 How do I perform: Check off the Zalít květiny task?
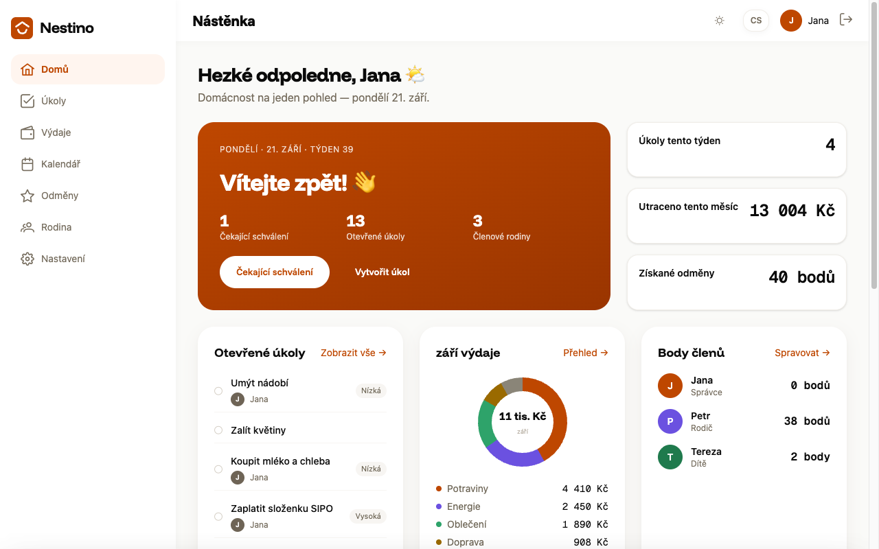[218, 430]
